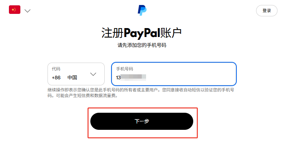Expand the 代码 country code dropdown
Screen dimensions: 290x154
[76, 74]
